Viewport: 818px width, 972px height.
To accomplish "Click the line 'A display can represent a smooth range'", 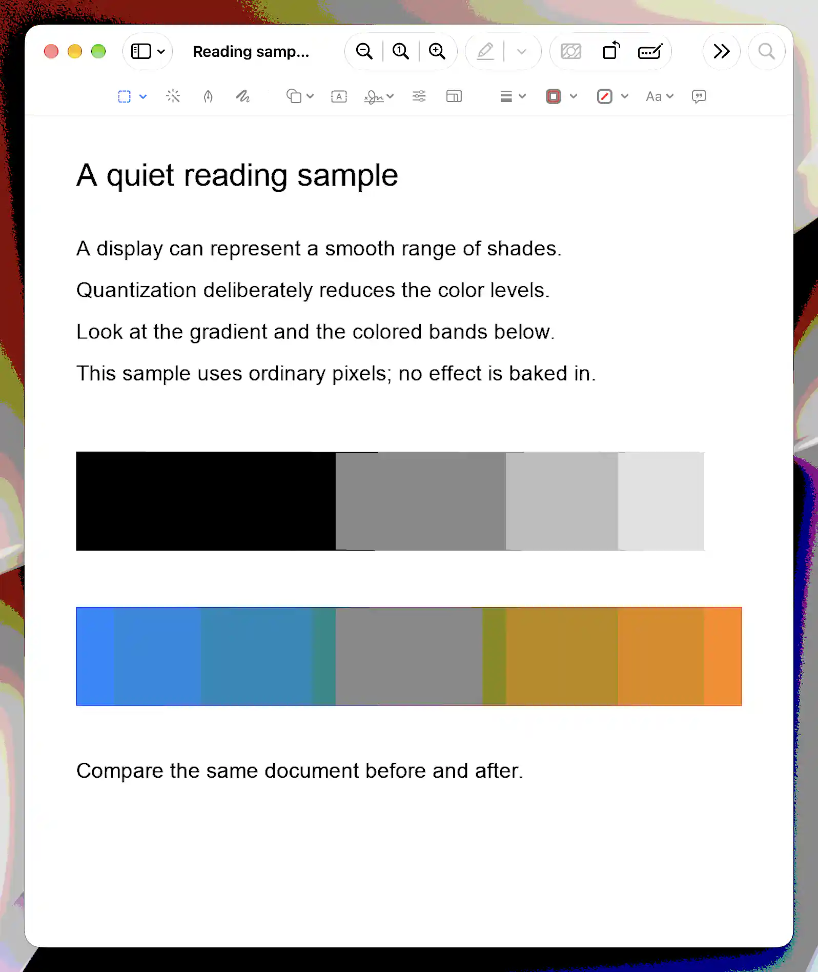I will point(267,249).
